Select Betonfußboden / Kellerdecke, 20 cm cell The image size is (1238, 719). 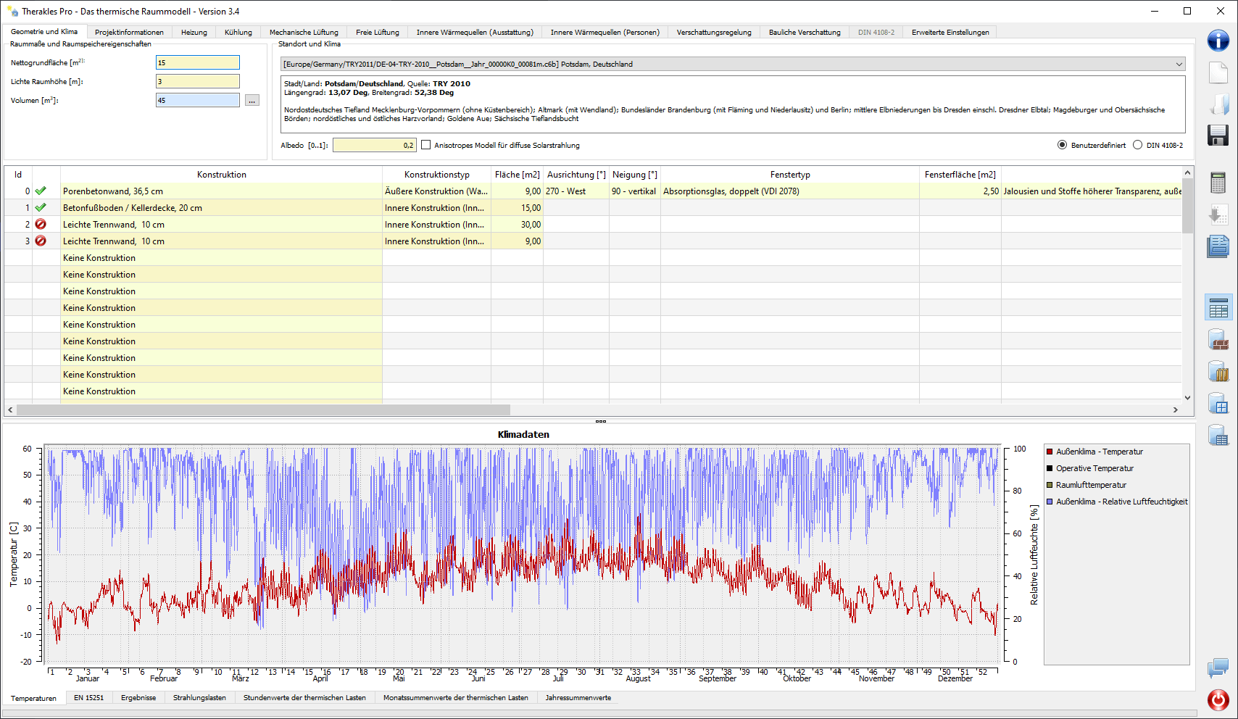(x=222, y=208)
